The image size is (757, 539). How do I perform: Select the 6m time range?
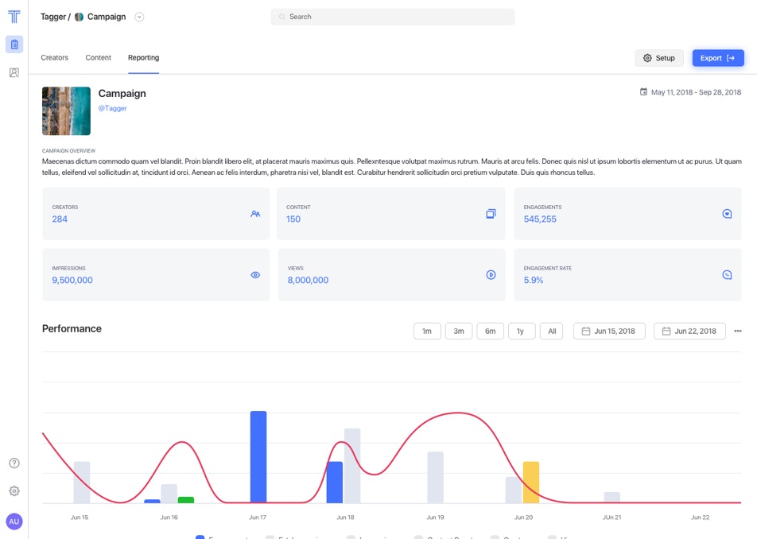click(490, 331)
